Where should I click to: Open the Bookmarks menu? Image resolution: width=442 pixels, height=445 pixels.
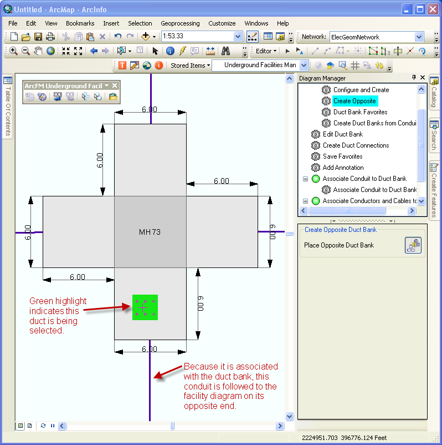coord(80,23)
